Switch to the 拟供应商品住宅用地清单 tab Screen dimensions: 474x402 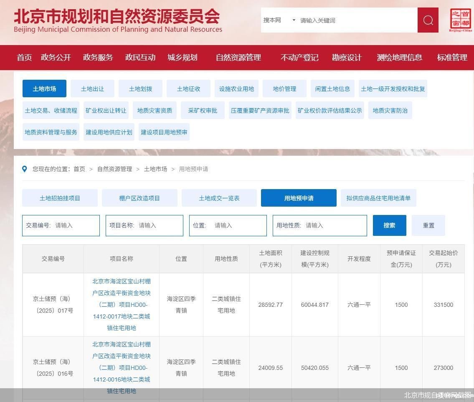378,198
